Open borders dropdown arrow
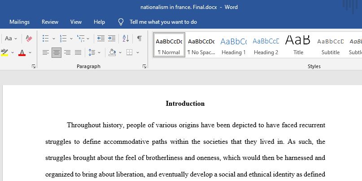This screenshot has width=362, height=181. 138,52
